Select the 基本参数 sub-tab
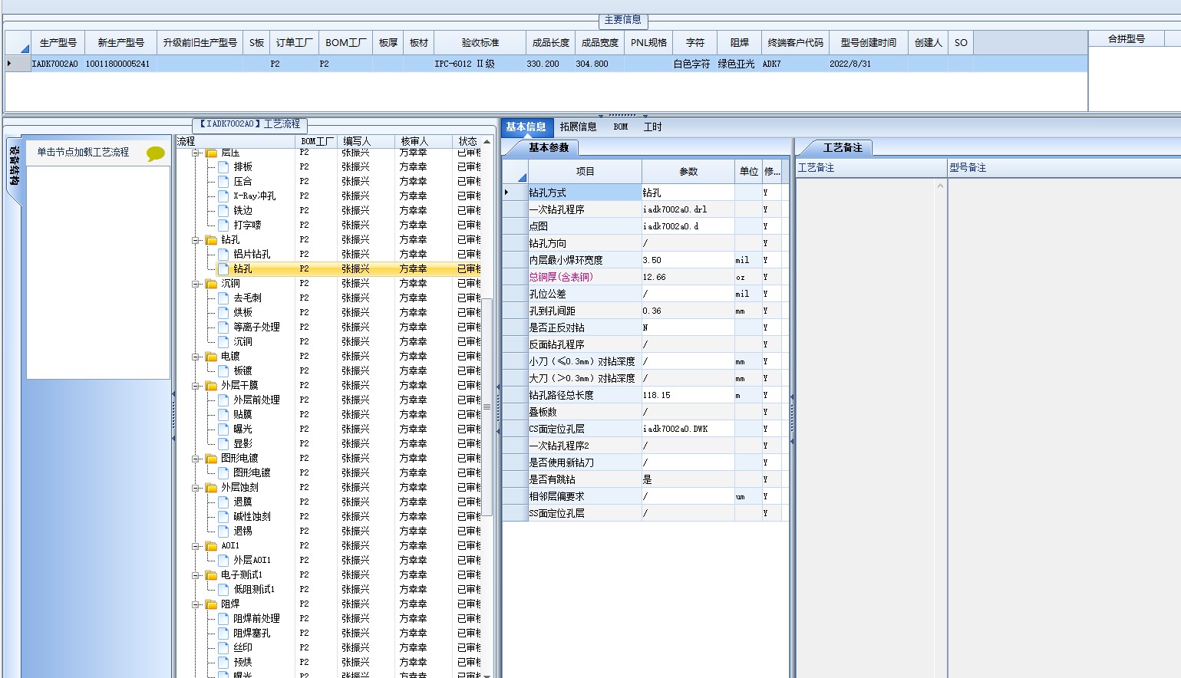The width and height of the screenshot is (1181, 678). point(549,147)
